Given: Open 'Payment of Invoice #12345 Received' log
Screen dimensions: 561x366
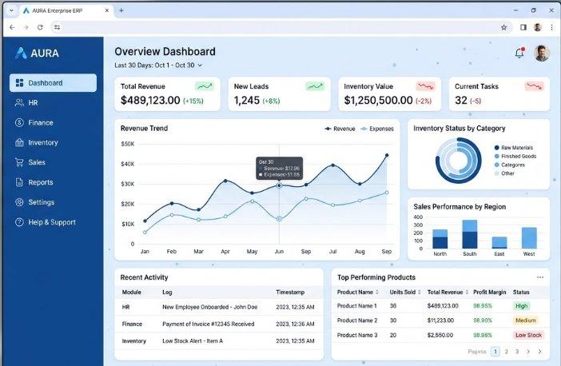Looking at the screenshot, I should (x=209, y=324).
